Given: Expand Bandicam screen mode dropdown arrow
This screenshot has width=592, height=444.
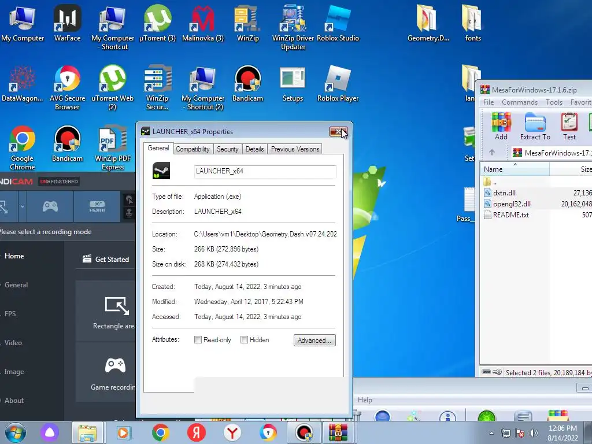Looking at the screenshot, I should point(23,206).
